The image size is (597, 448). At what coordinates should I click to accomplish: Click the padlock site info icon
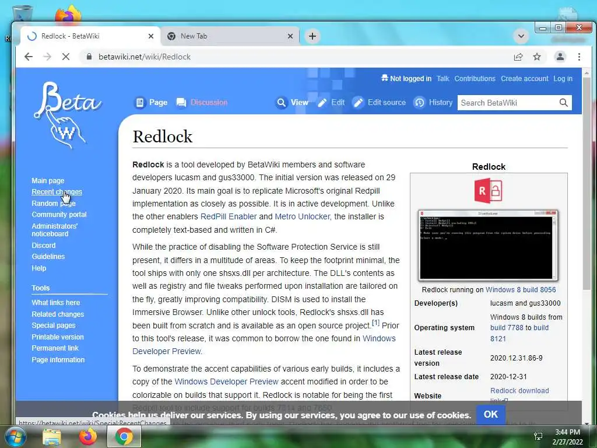(x=89, y=57)
